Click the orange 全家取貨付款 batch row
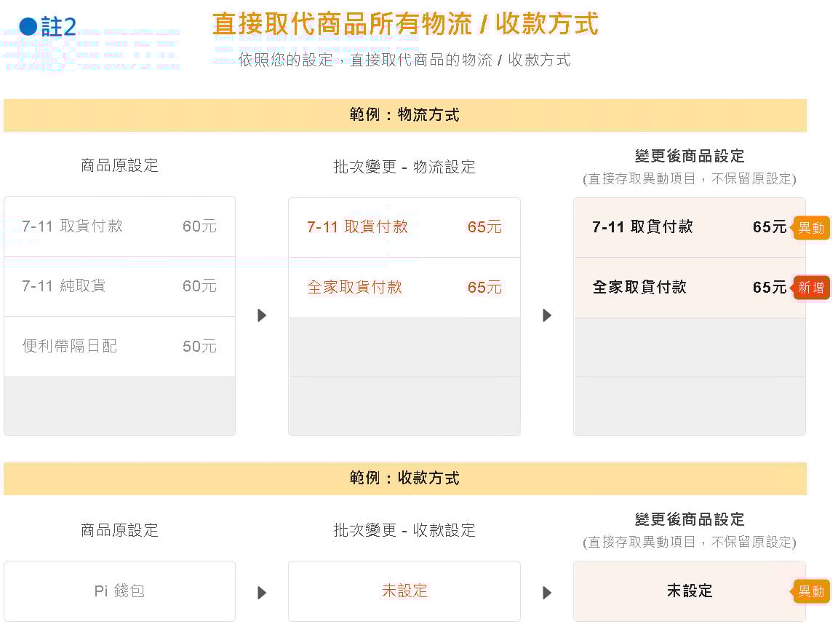The image size is (838, 627). click(x=404, y=288)
